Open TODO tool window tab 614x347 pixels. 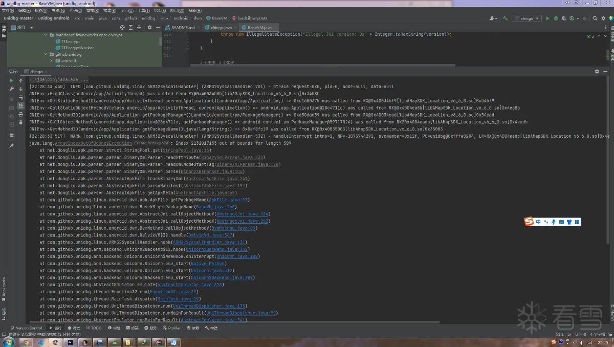(94, 328)
